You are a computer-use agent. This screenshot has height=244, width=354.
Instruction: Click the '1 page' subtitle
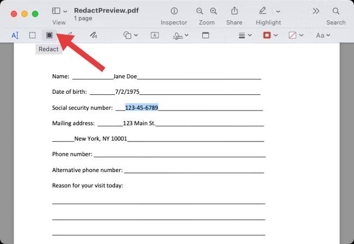(83, 19)
